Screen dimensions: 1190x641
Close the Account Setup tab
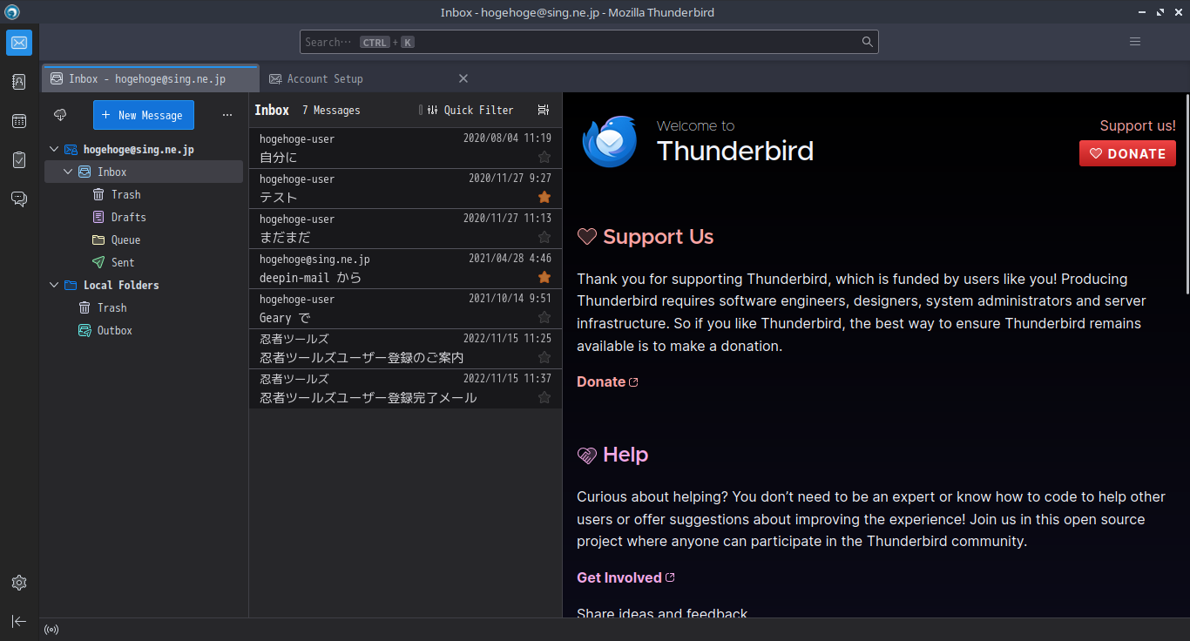[x=463, y=78]
